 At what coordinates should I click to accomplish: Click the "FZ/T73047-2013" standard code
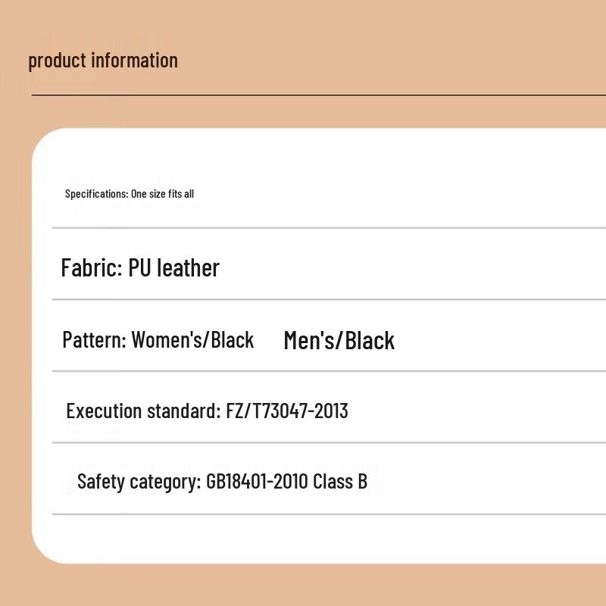[287, 411]
